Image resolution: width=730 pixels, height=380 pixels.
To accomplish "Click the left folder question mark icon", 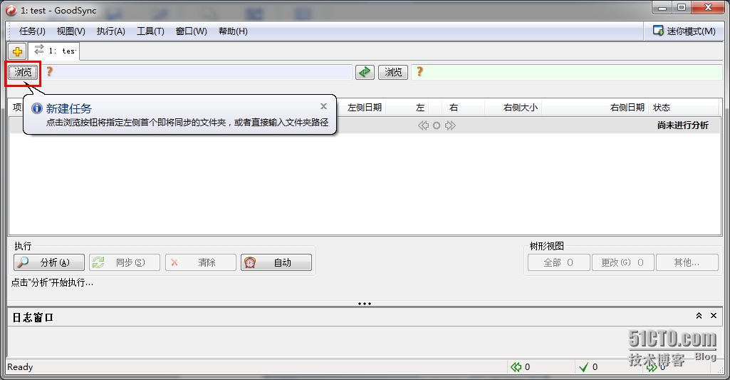I will click(x=49, y=72).
